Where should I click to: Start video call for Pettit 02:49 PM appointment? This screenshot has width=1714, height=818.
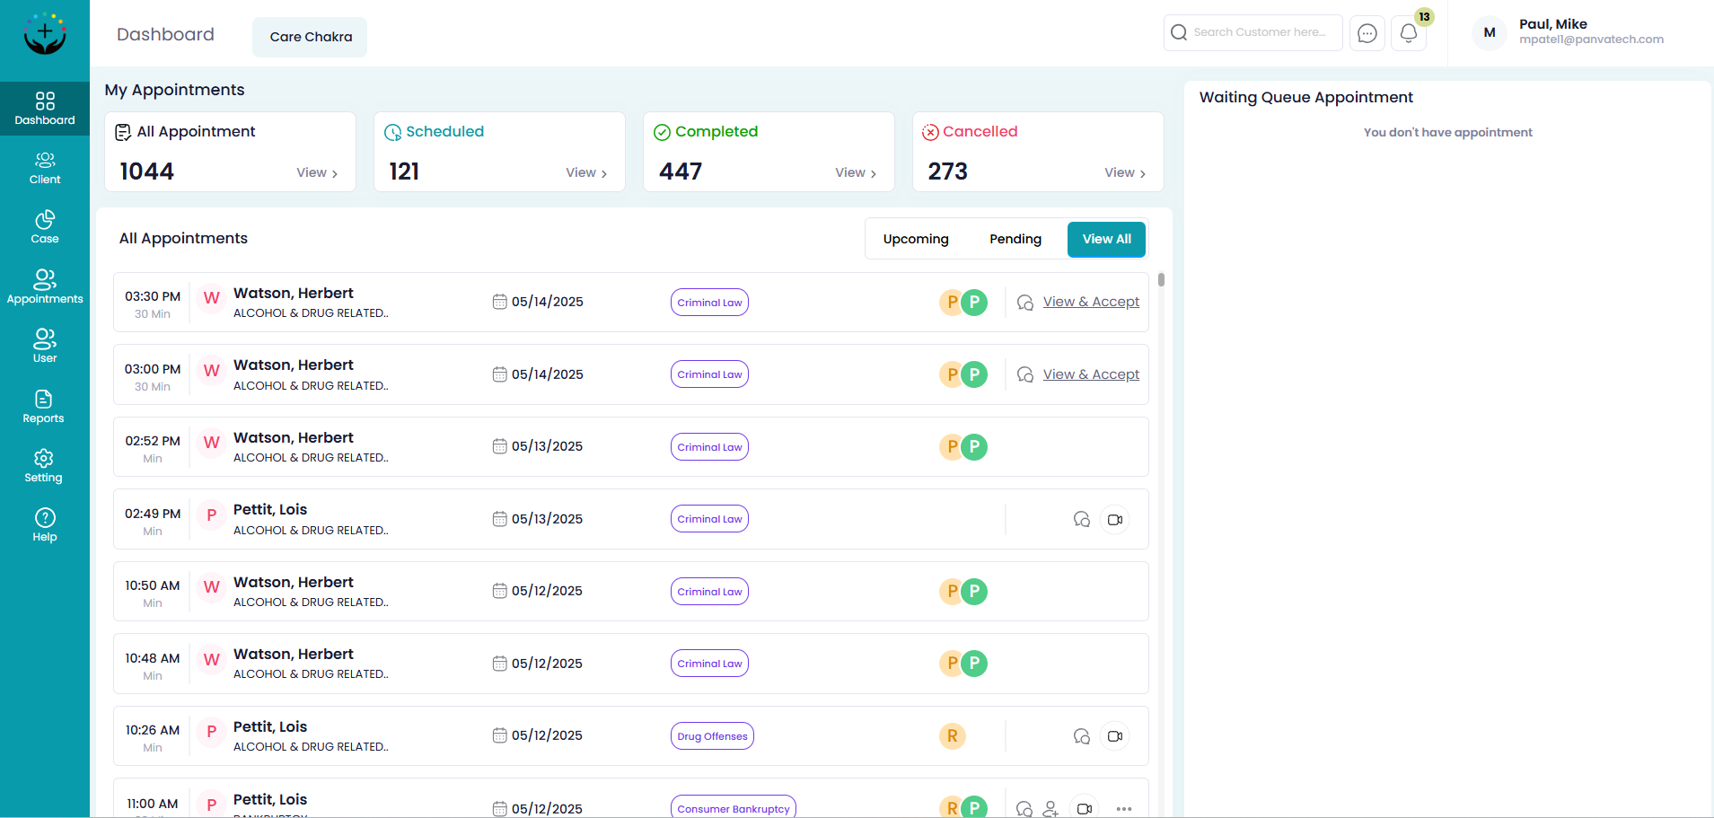click(1114, 520)
